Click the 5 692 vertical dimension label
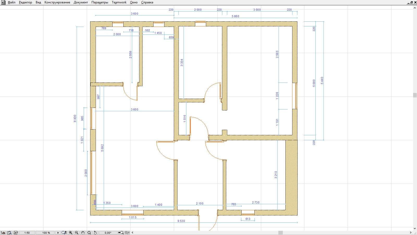 pos(102,148)
